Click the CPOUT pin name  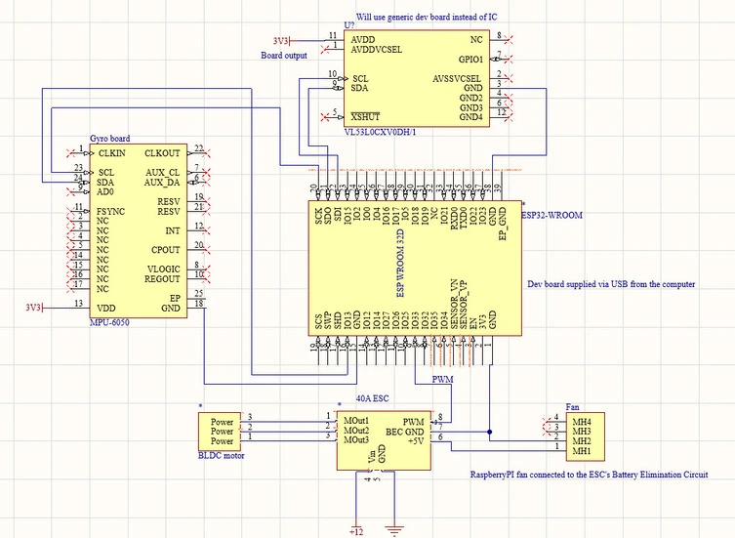click(x=166, y=250)
